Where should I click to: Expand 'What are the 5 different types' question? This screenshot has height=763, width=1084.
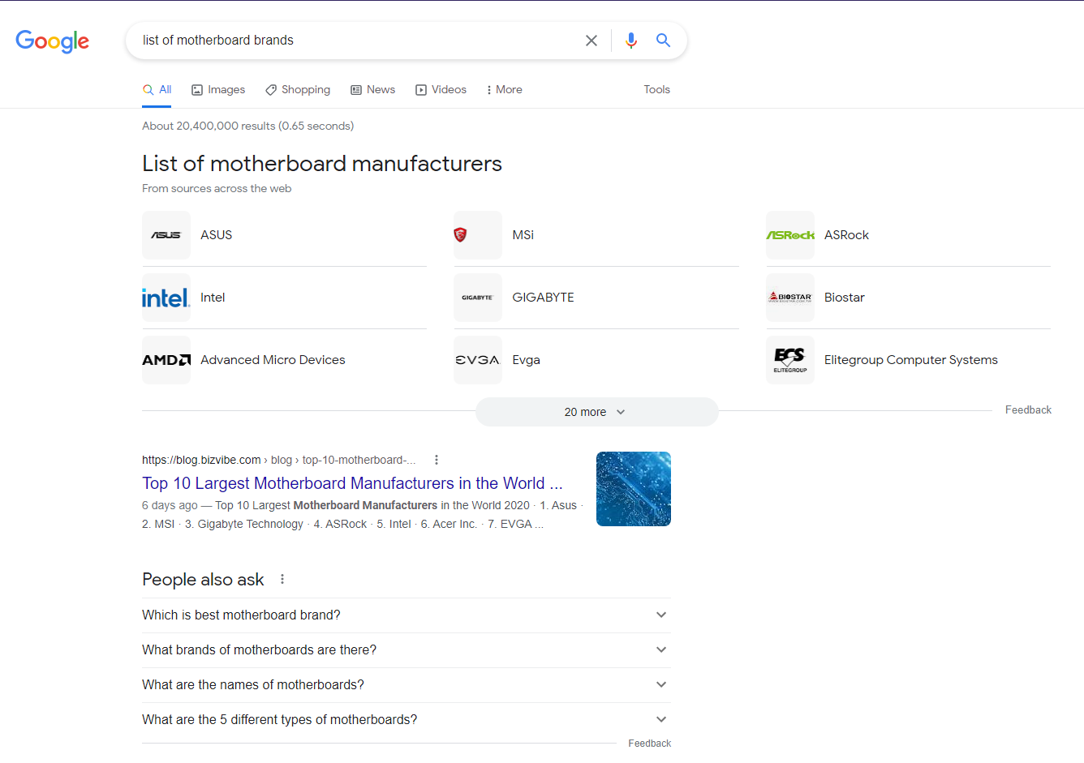click(x=406, y=720)
